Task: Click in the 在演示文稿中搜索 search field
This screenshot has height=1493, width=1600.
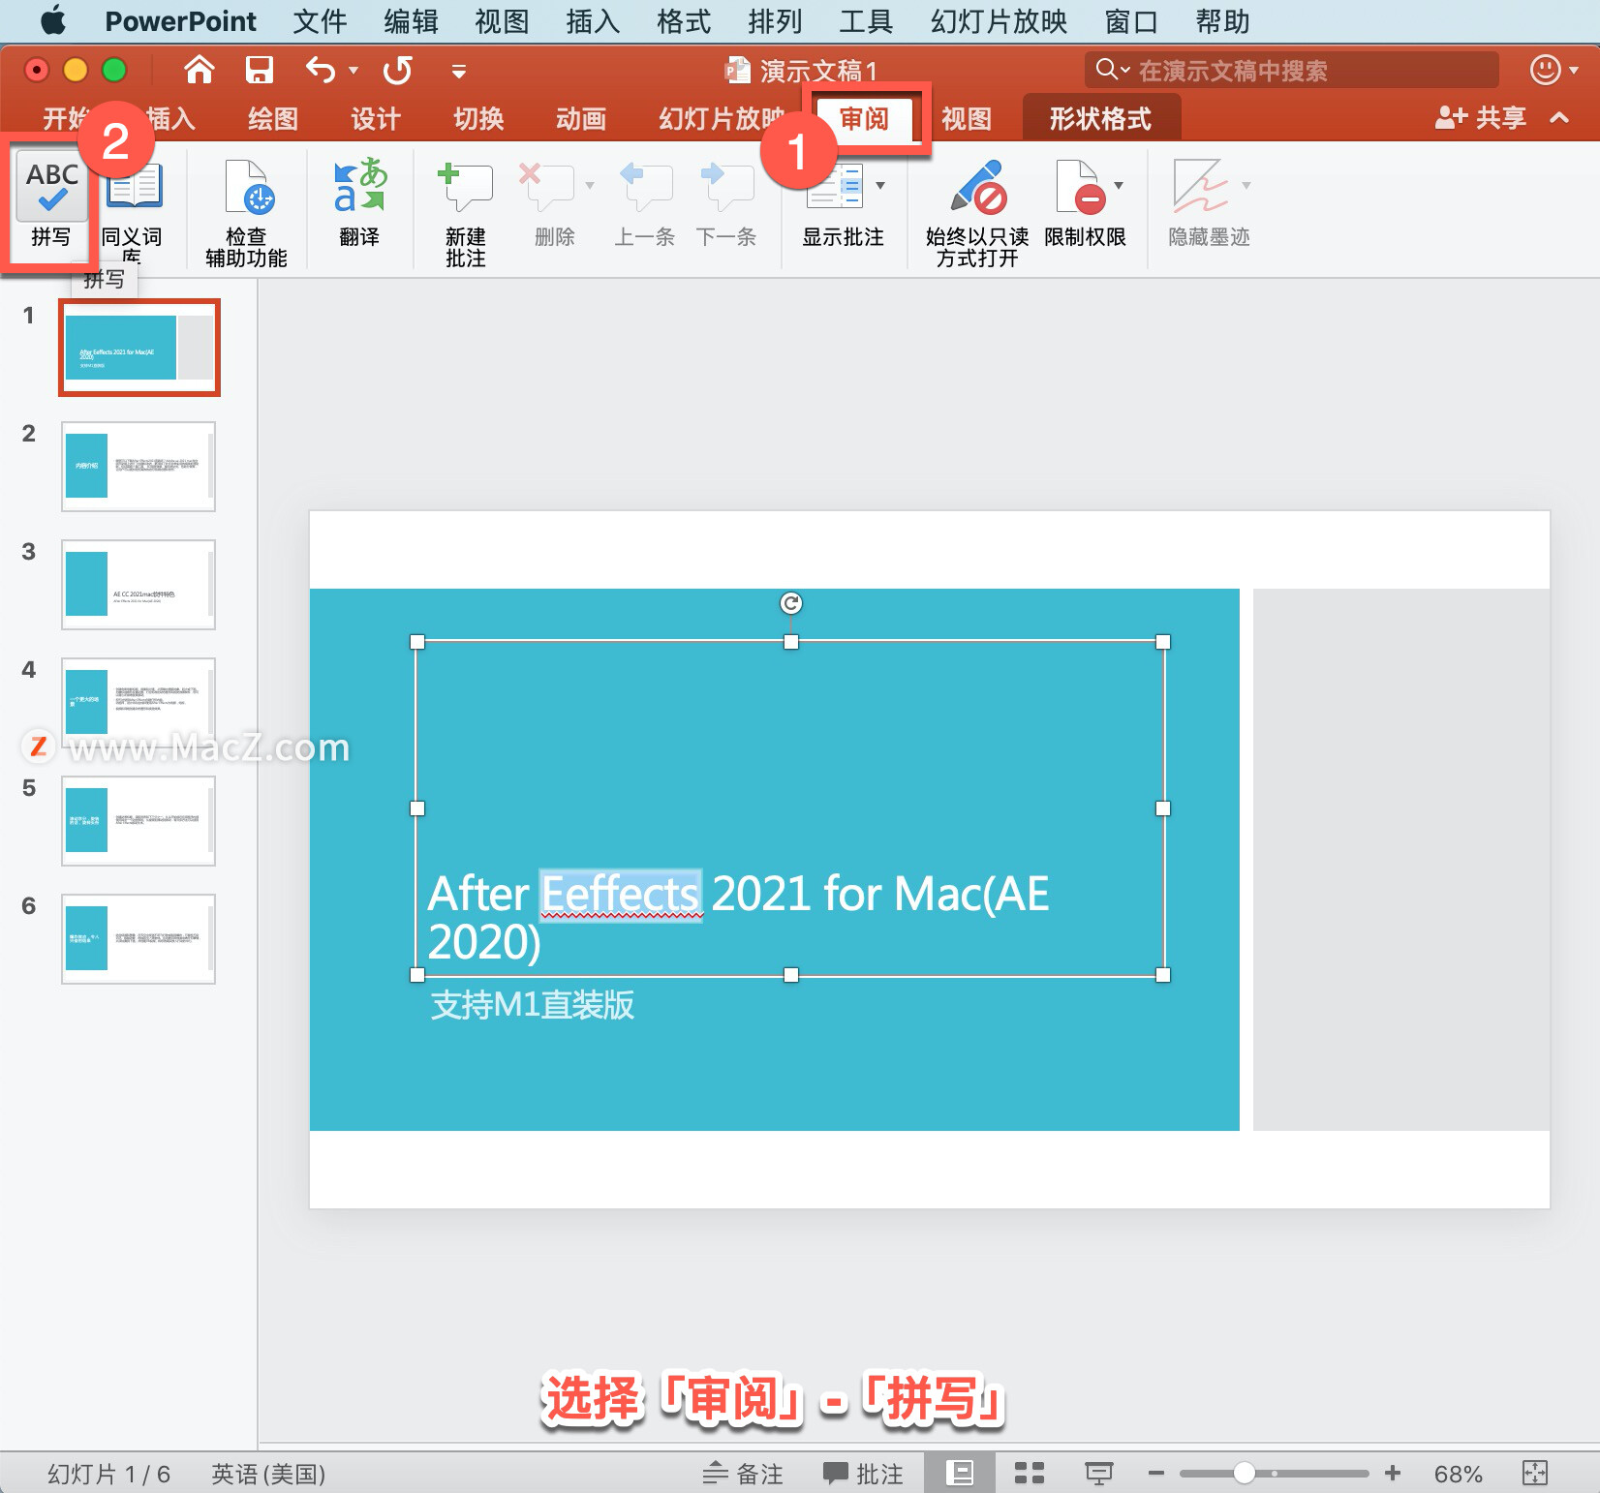Action: click(1292, 70)
